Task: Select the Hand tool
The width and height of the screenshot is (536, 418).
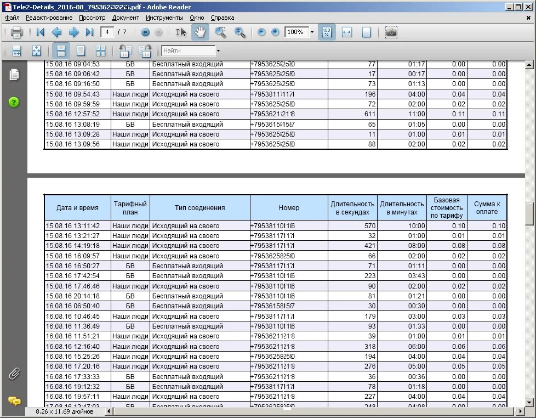Action: tap(200, 32)
